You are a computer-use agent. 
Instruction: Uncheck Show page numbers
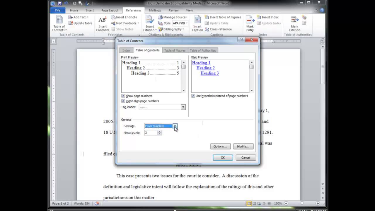[x=123, y=96]
